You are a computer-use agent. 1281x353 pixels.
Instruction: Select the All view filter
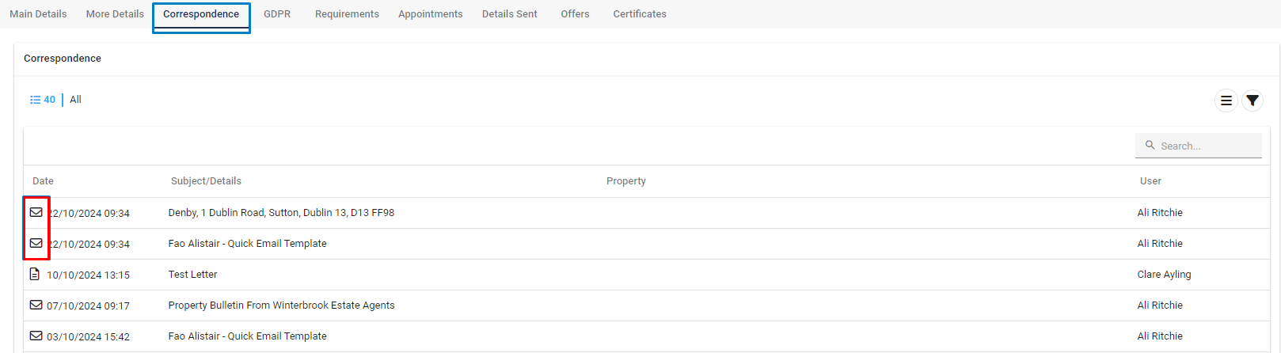click(x=75, y=100)
